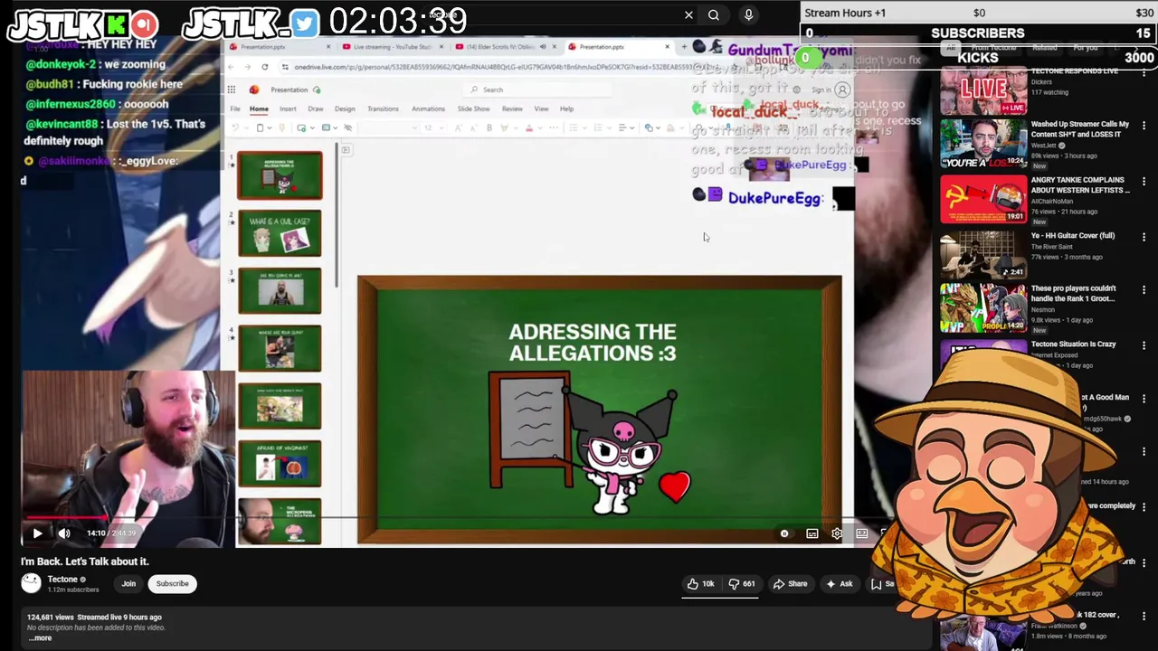This screenshot has width=1158, height=651.
Task: Open Tectone Situation Is Crazy video
Action: pyautogui.click(x=1073, y=344)
